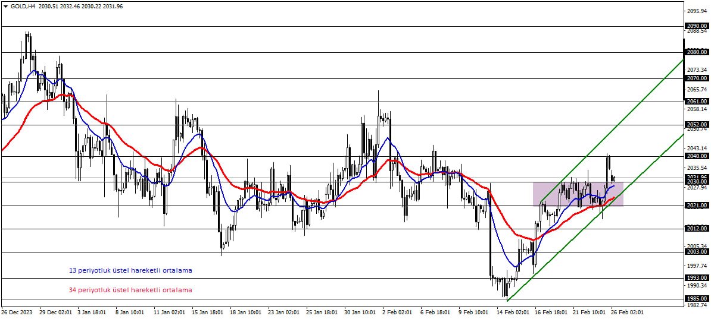Screen dimensions: 711x319
Task: Click the 2090.00 price level label
Action: (x=697, y=26)
